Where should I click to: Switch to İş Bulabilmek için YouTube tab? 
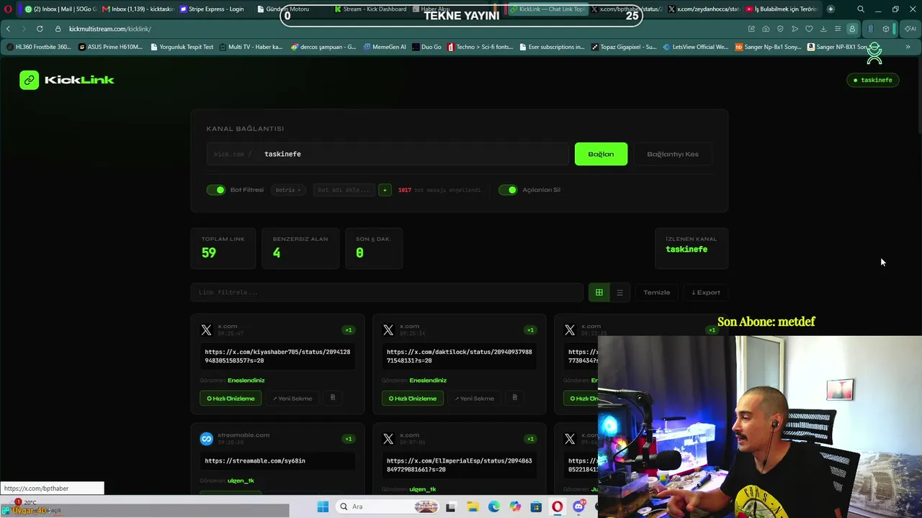click(782, 9)
